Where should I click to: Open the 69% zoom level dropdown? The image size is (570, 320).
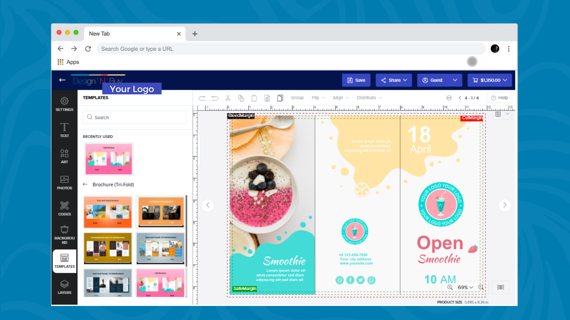click(465, 287)
